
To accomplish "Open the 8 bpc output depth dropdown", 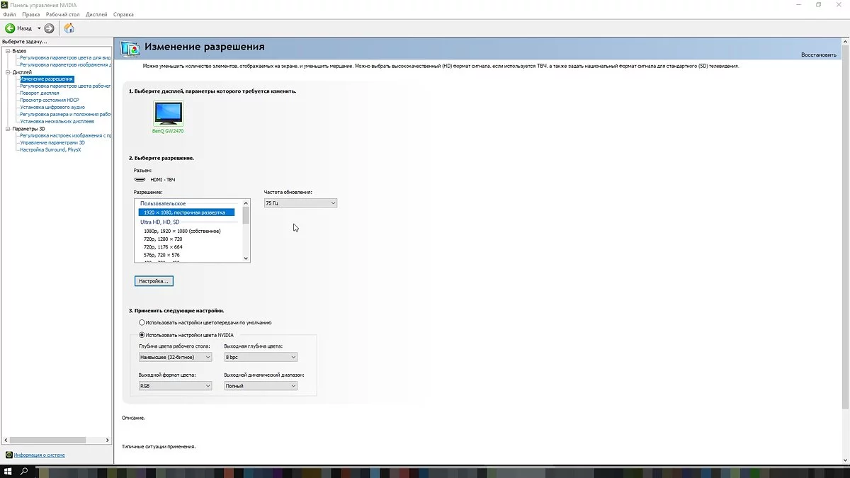I will pos(260,357).
